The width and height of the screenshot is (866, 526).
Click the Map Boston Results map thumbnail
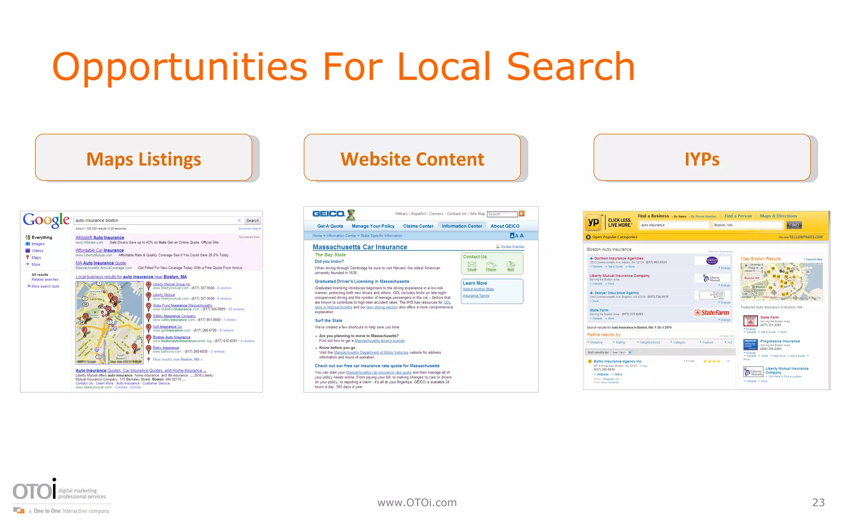coord(781,282)
